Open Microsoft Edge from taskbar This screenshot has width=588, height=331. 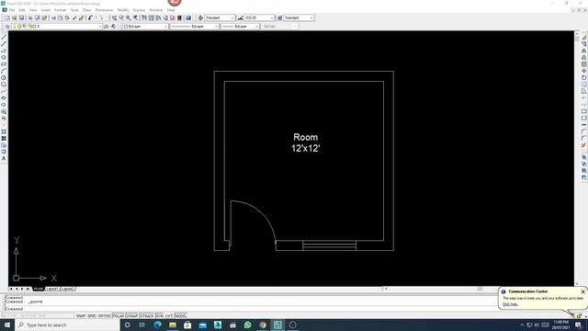click(157, 325)
